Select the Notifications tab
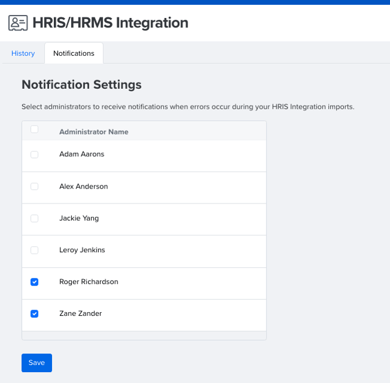 click(74, 53)
